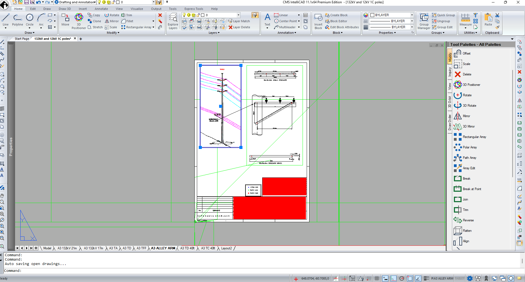Click Create Block button
525x282 pixels.
tap(336, 15)
